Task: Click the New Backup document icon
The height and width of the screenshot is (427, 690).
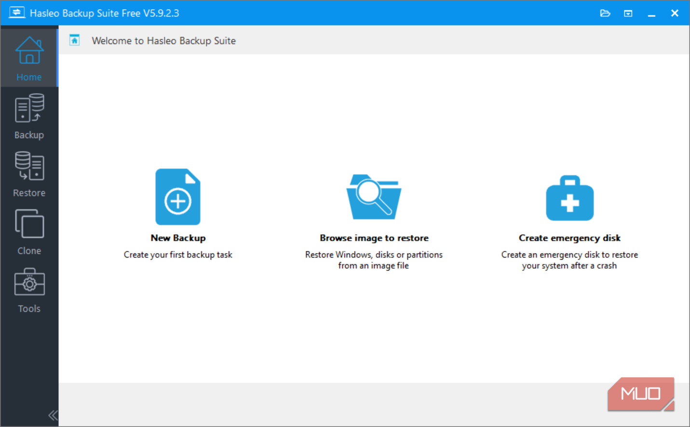Action: [178, 196]
